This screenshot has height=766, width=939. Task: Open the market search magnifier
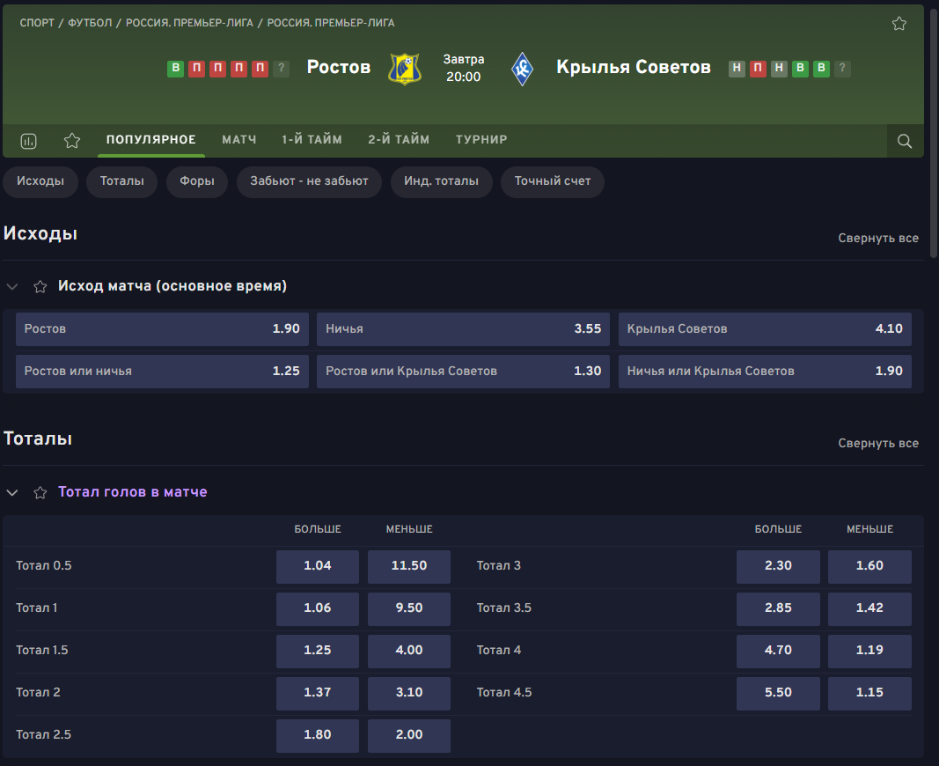[x=905, y=141]
